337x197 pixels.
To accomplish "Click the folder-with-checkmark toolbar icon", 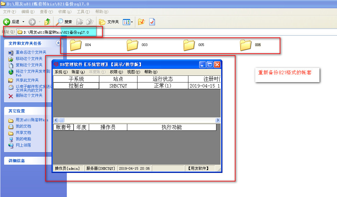I will tap(141, 22).
